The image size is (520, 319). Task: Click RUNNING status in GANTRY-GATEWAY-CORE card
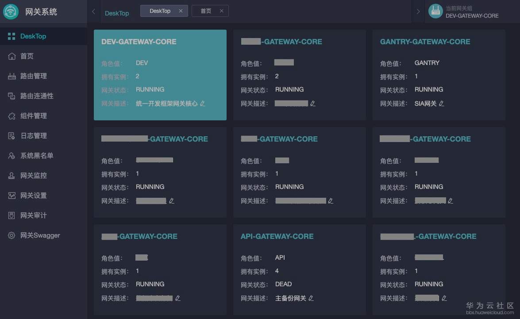click(429, 89)
